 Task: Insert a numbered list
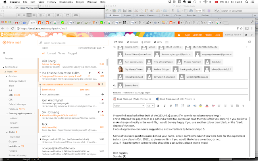tap(183, 105)
